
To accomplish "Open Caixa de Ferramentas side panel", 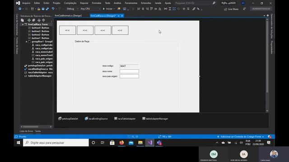I will point(17,24).
